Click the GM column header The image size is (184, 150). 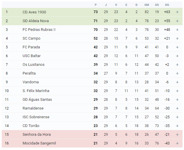(x=147, y=5)
